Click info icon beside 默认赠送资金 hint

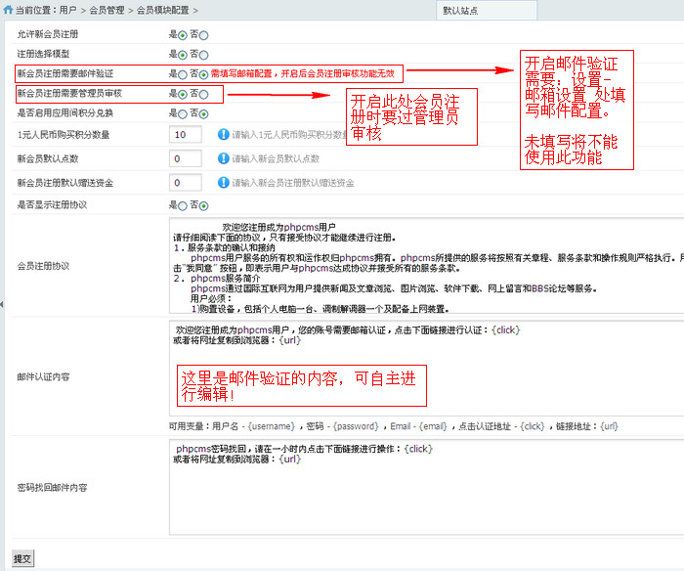[x=224, y=183]
